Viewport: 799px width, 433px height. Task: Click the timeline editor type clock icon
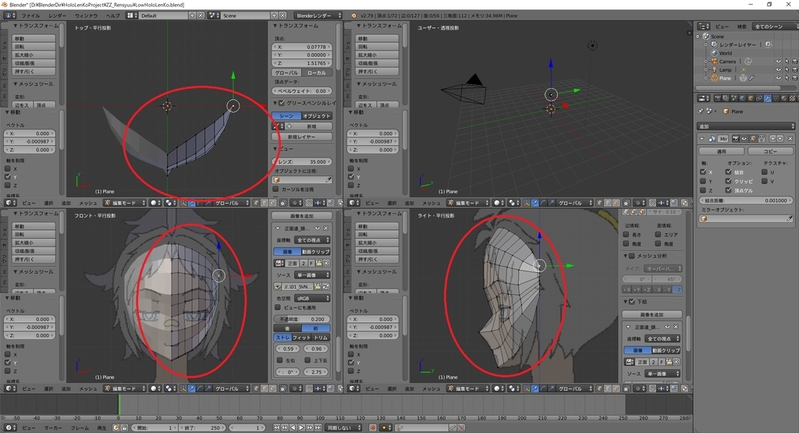coord(9,428)
